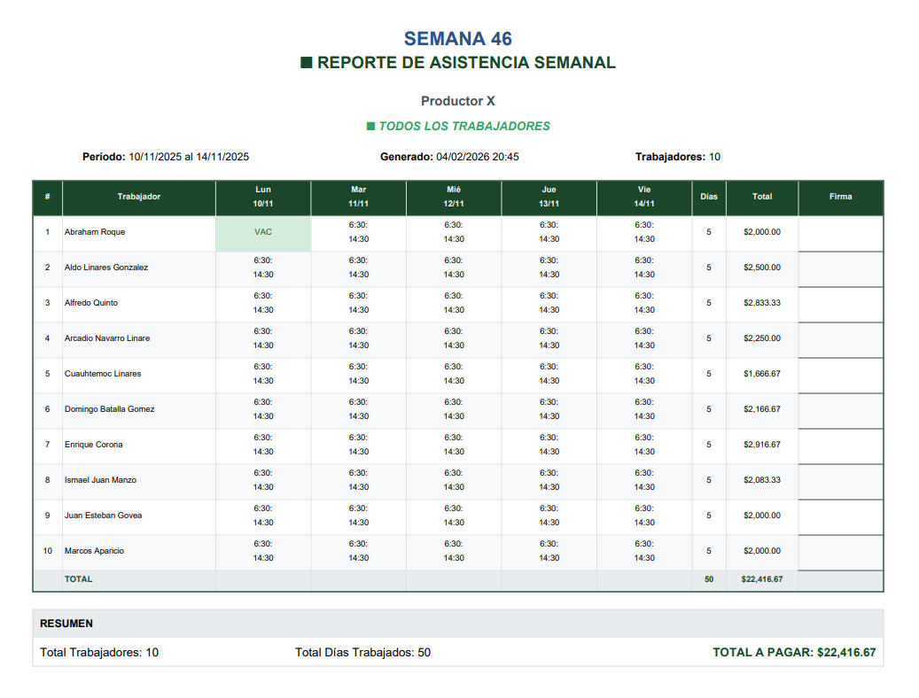Click Abraham Roque's $2,000.00 total
919x698 pixels.
pyautogui.click(x=762, y=232)
